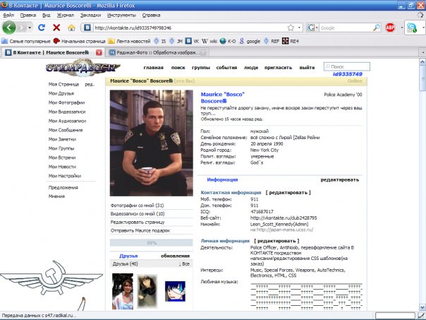This screenshot has width=426, height=320.
Task: Close the В Контакте tab with red X
Action: pyautogui.click(x=99, y=52)
